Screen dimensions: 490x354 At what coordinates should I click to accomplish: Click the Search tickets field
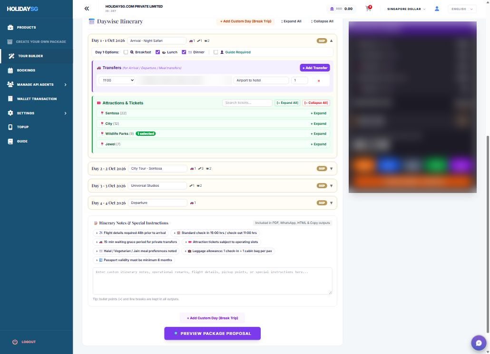247,103
